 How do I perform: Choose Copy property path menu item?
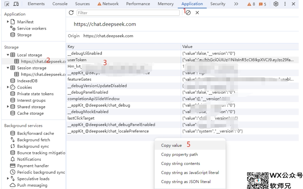tap(190, 154)
